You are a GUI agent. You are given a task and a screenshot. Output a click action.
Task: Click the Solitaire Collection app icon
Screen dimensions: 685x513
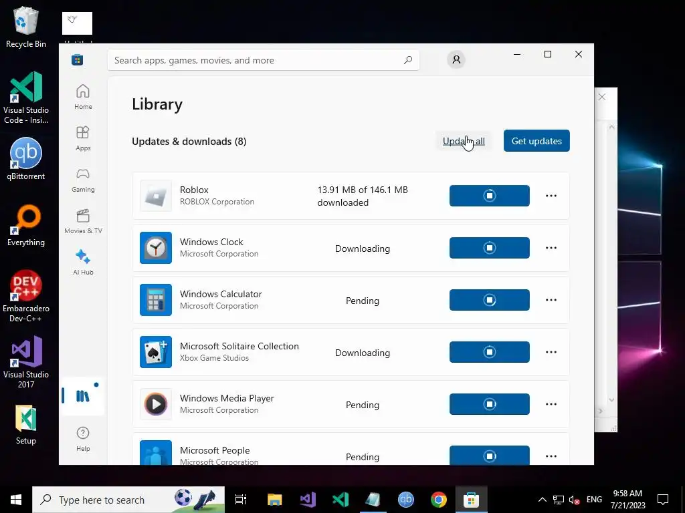tap(156, 352)
